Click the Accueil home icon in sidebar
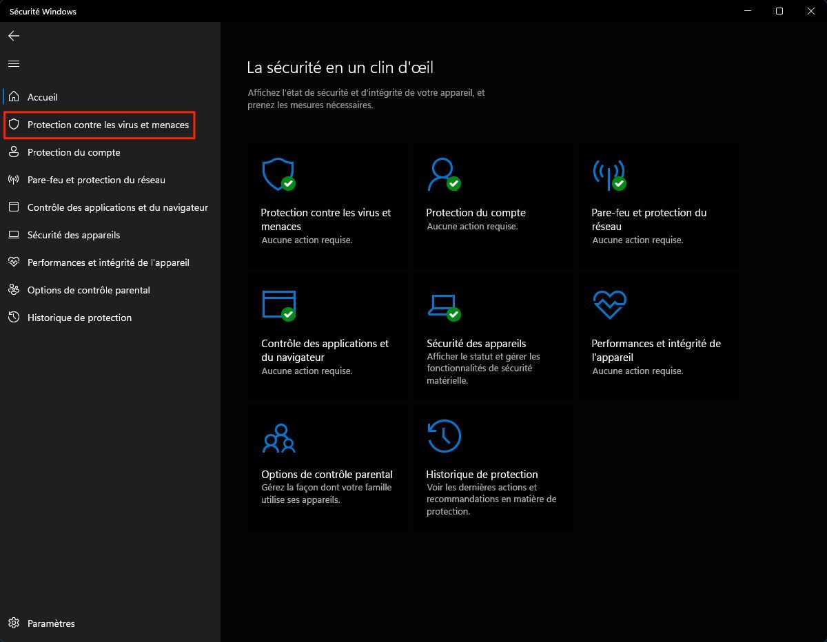Screen dimensions: 827x642 (14, 97)
